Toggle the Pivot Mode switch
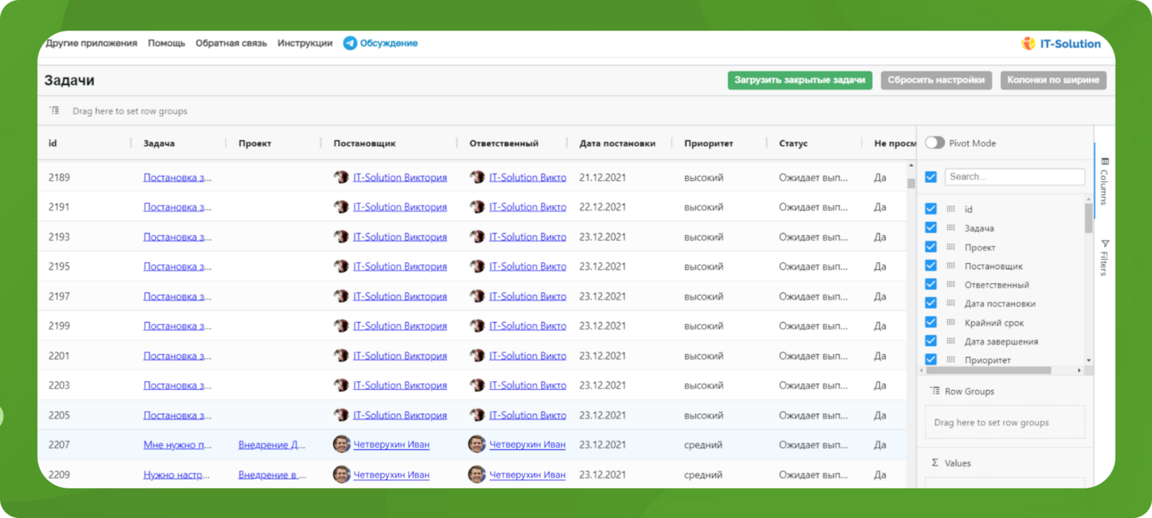The image size is (1152, 518). click(x=935, y=143)
